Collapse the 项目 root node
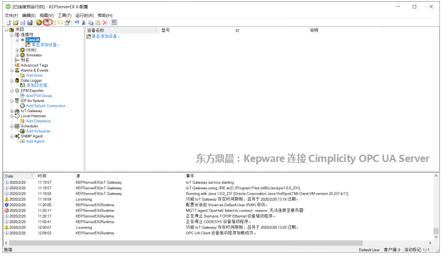This screenshot has height=256, width=443. (7, 30)
